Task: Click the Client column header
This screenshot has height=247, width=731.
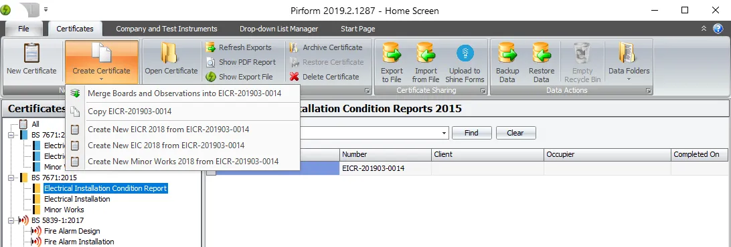Action: point(487,154)
